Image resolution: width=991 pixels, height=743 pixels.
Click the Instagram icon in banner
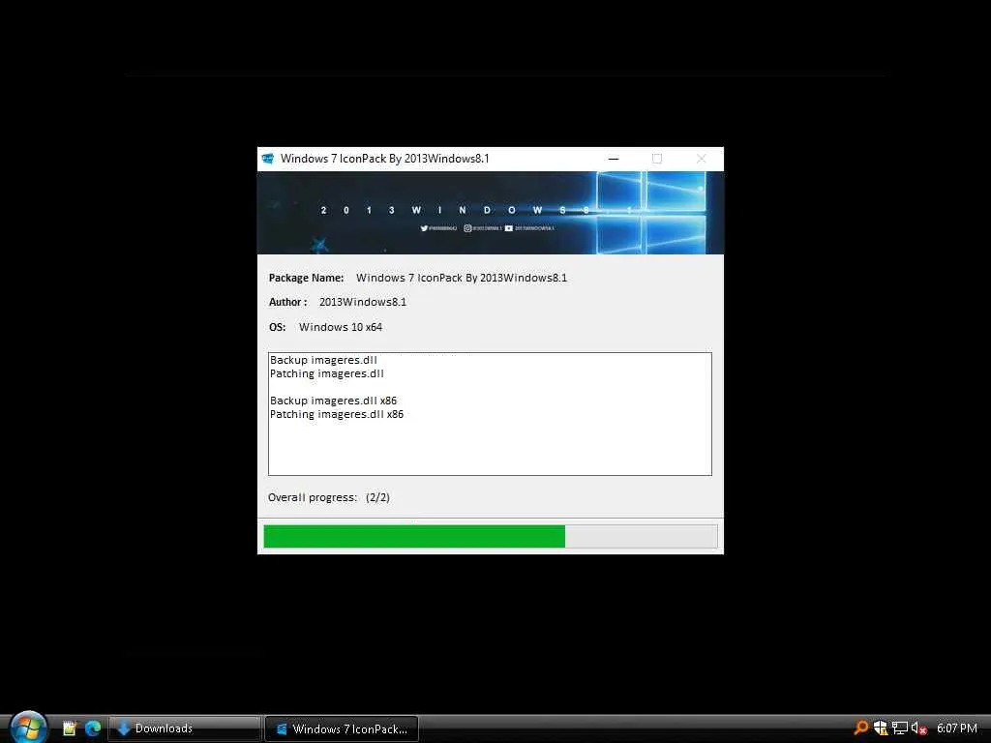(467, 228)
